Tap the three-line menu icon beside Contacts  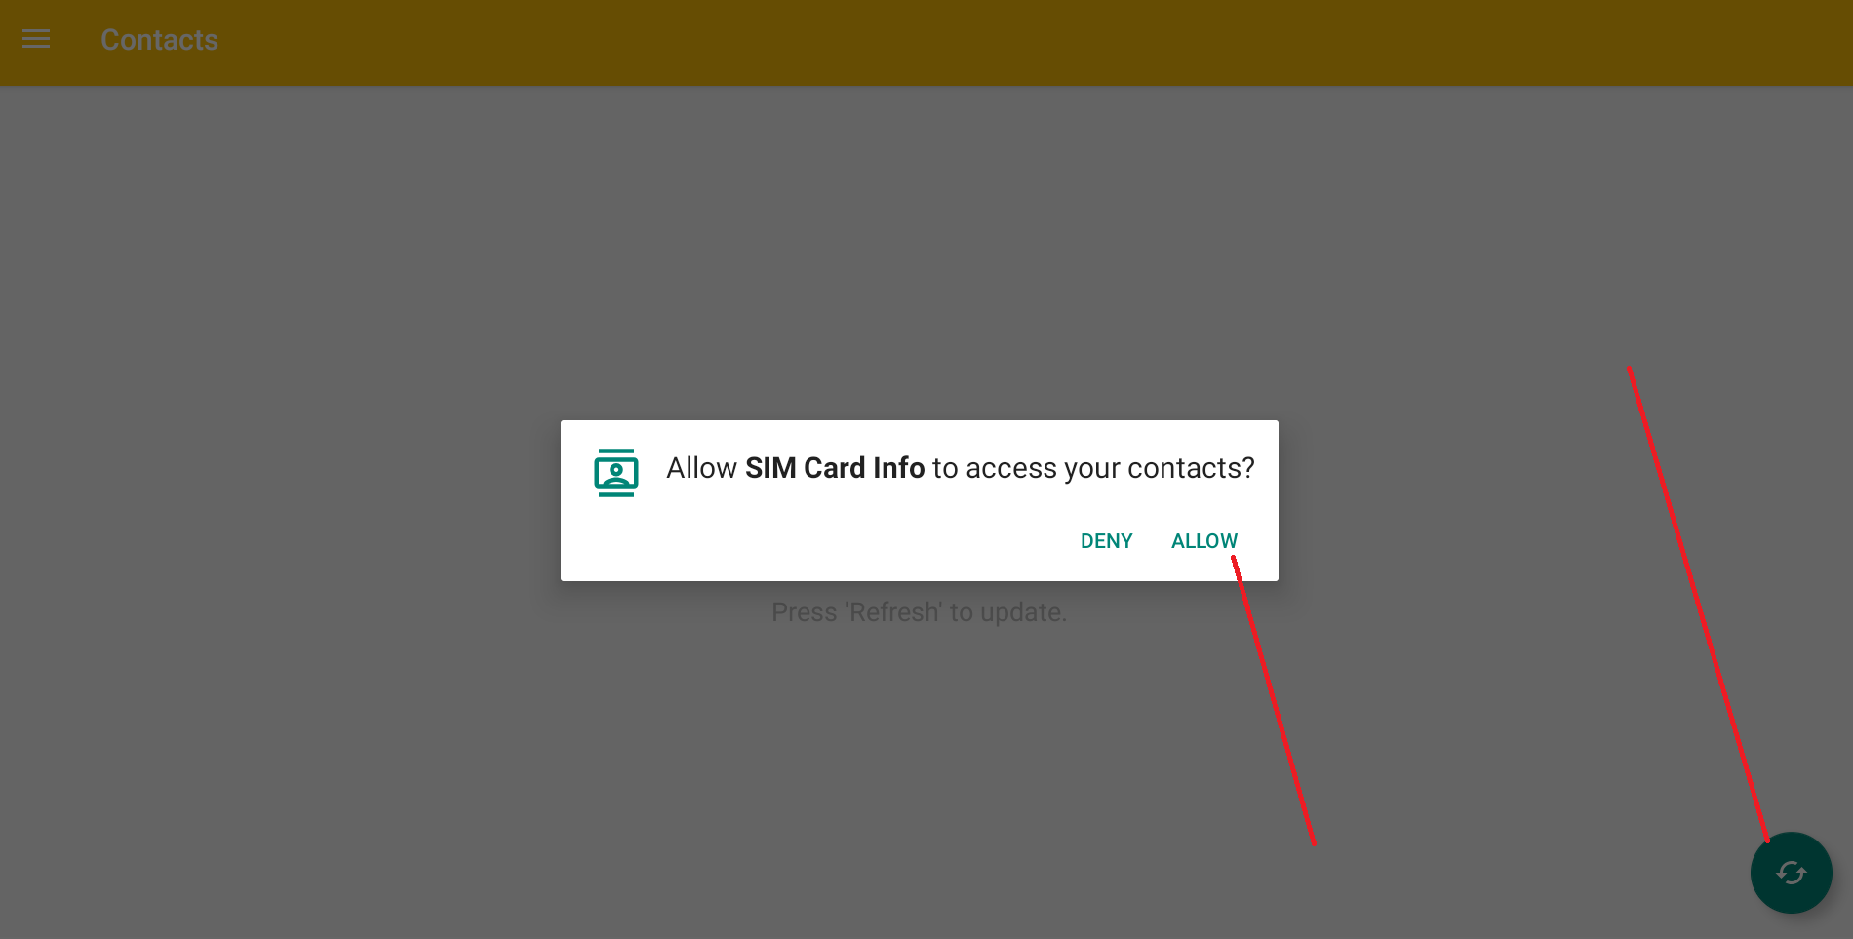pos(36,39)
